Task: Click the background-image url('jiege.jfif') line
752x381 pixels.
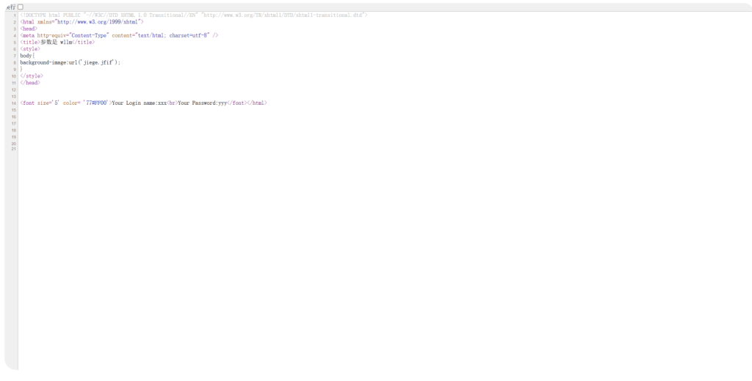Action: (70, 62)
